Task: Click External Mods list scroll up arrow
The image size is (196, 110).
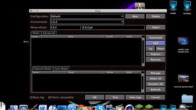Action: [x=143, y=75]
